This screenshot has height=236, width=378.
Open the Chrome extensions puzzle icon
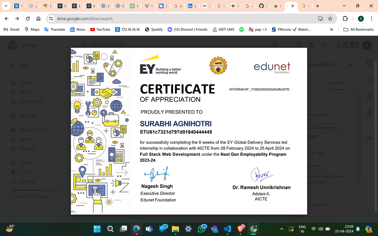pyautogui.click(x=345, y=18)
